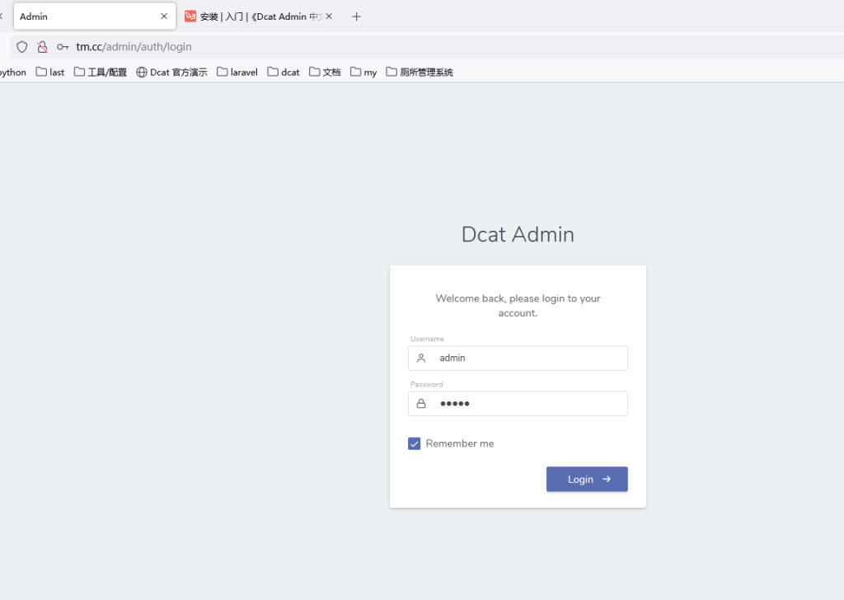Click the globe icon of Dcat 官方演示
Image resolution: width=844 pixels, height=600 pixels.
(142, 72)
